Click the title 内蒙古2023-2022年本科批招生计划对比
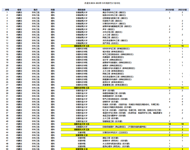The height and width of the screenshot is (150, 190). (95, 3)
